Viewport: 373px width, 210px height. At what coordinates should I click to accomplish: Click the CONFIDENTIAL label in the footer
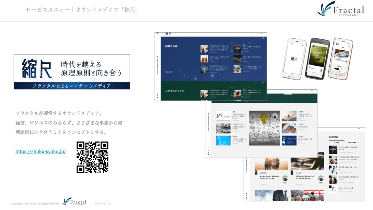tap(100, 203)
